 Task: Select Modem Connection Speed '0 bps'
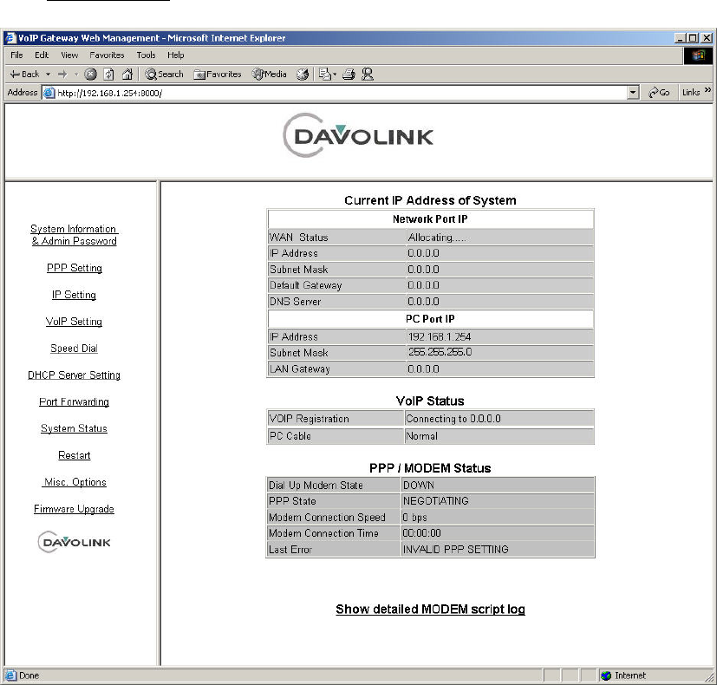pyautogui.click(x=414, y=517)
